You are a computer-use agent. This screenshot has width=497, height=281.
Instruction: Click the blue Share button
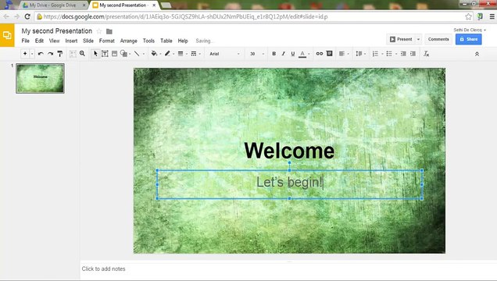coord(468,39)
